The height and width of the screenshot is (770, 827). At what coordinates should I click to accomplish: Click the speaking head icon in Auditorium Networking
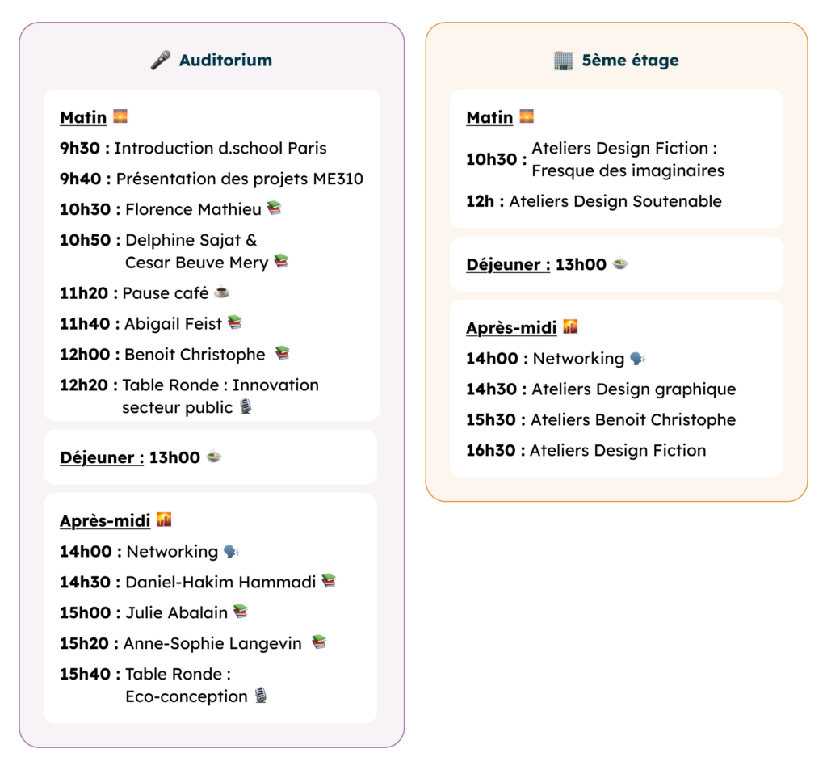[231, 551]
